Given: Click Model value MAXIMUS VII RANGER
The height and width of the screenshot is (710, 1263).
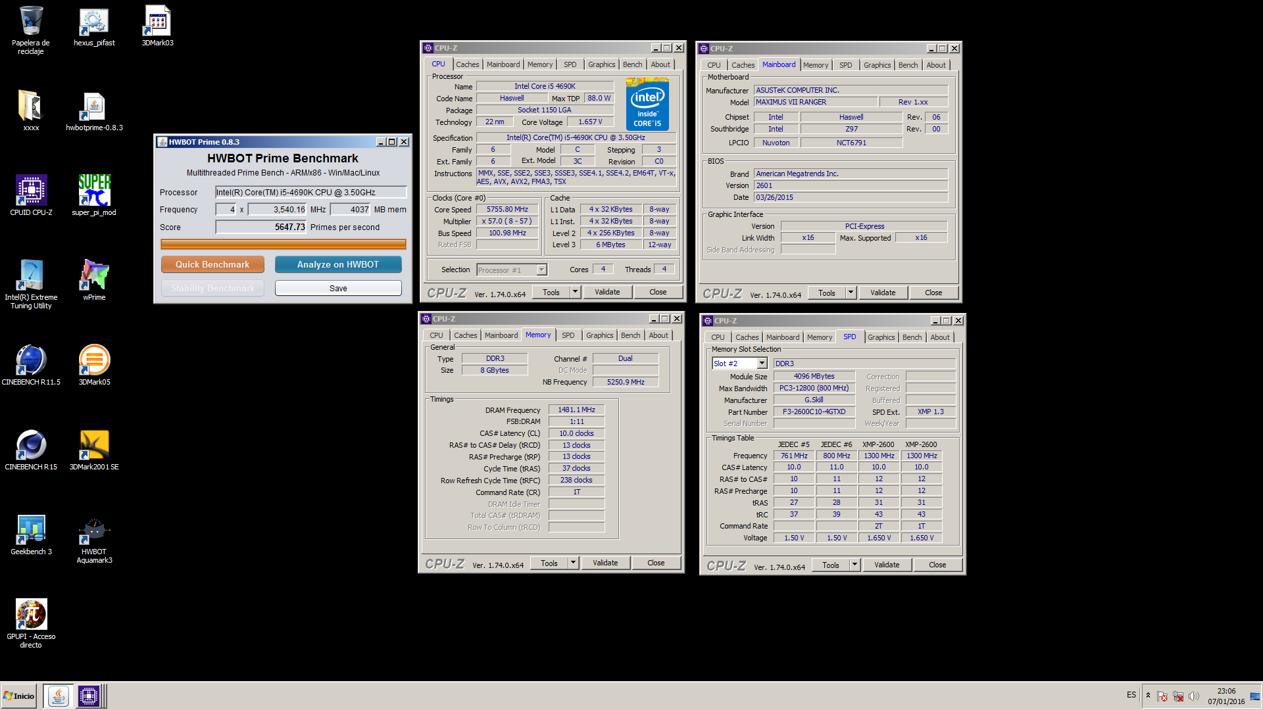Looking at the screenshot, I should coord(815,102).
